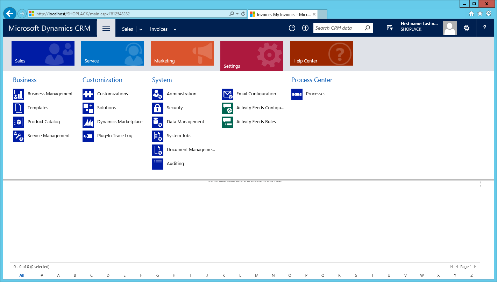Open the Dynamics Marketplace link
497x282 pixels.
pos(120,122)
